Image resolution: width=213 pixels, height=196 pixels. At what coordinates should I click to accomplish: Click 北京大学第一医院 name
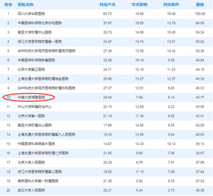coord(31,116)
